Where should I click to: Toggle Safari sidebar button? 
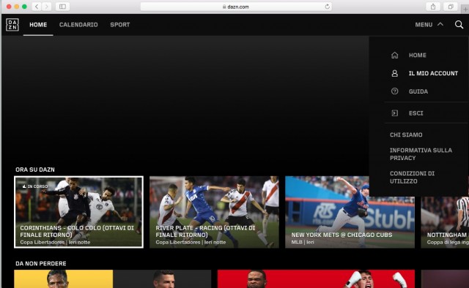tap(62, 7)
